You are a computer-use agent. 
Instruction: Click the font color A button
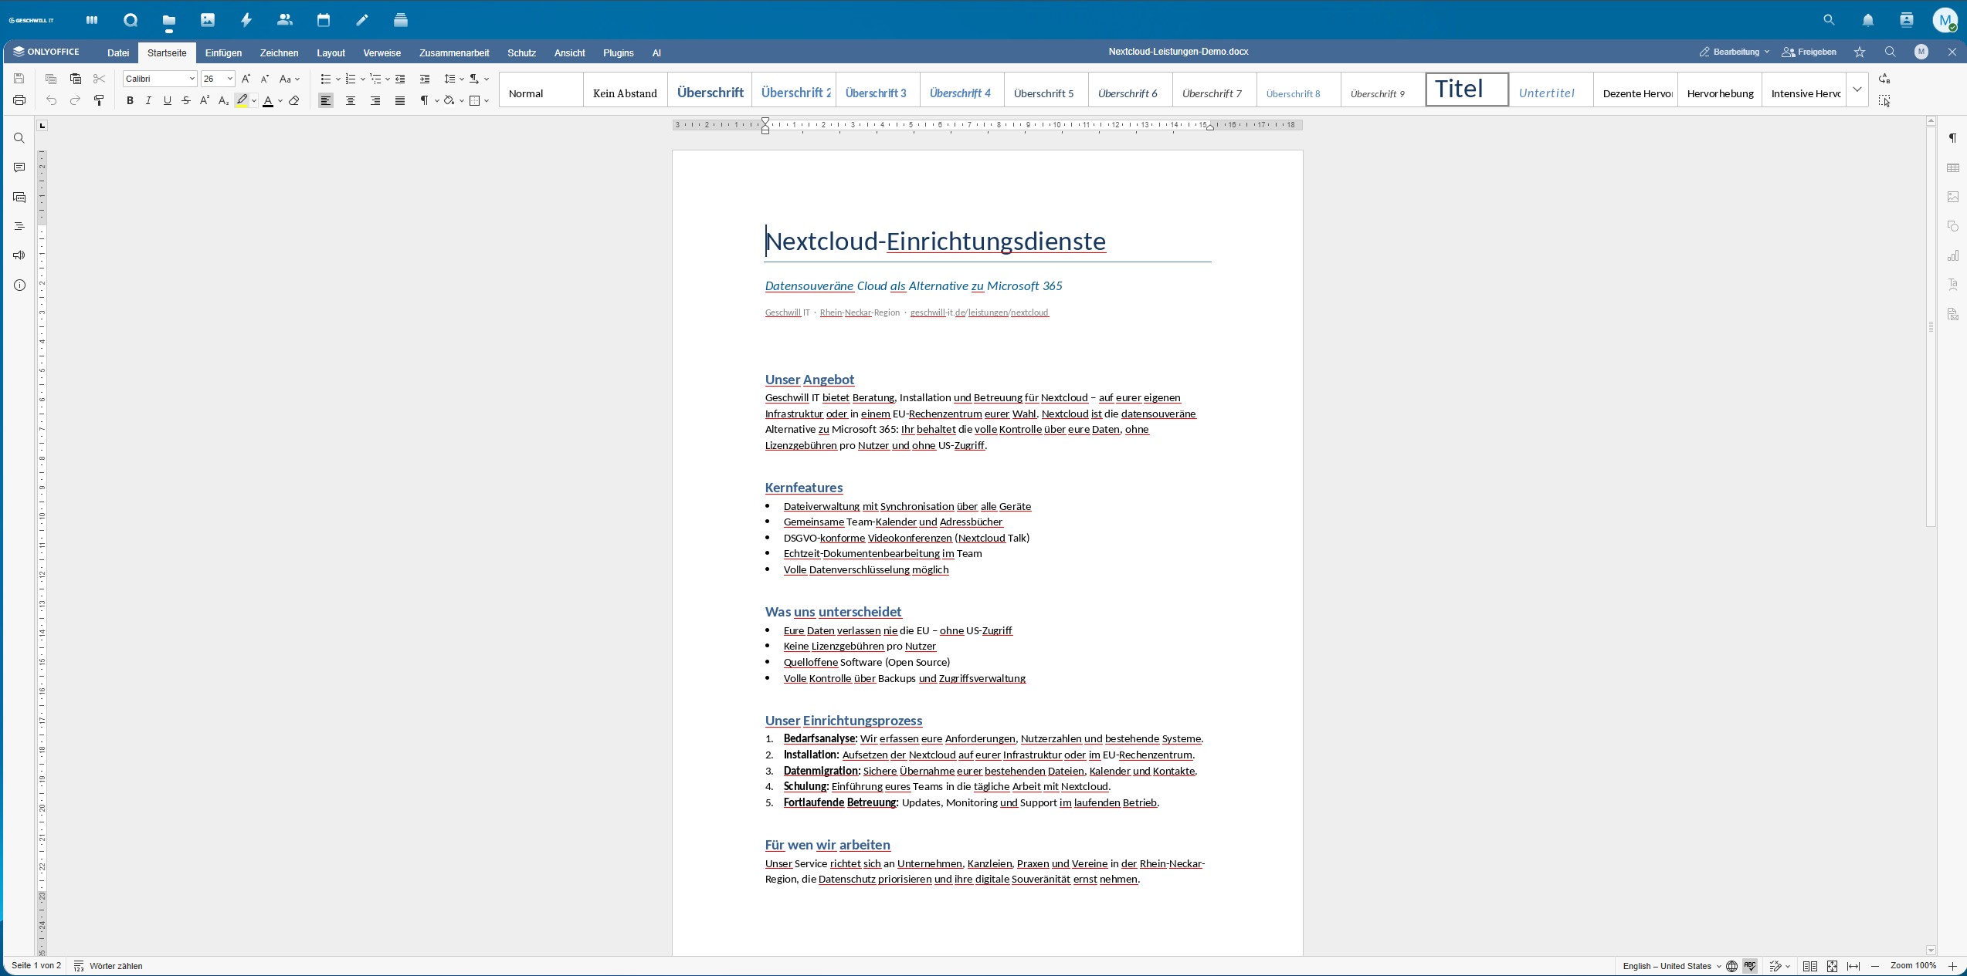click(268, 100)
